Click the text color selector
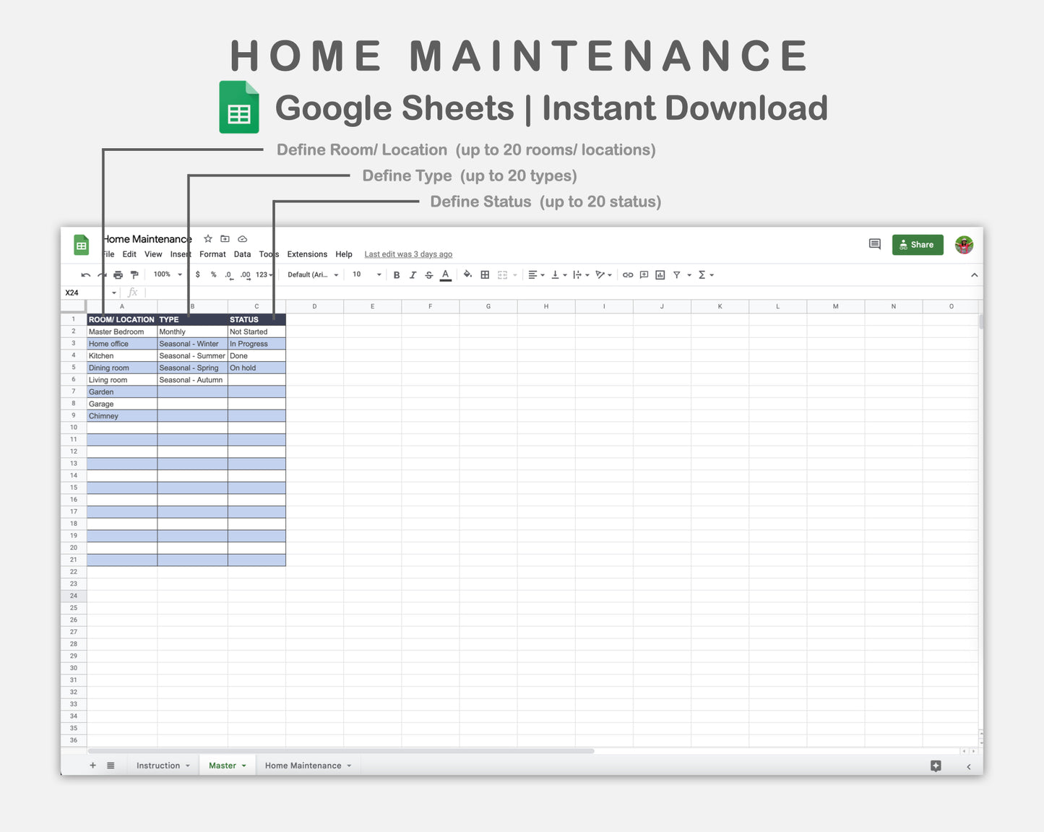 tap(446, 274)
